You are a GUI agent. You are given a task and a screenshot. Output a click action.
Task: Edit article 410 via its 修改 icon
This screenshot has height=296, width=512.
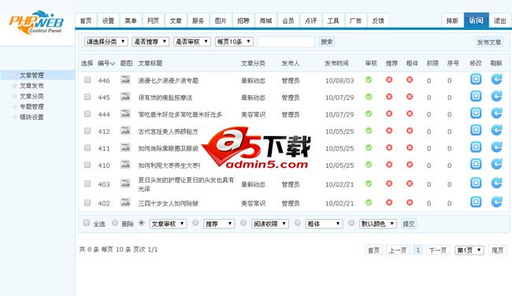(x=476, y=165)
